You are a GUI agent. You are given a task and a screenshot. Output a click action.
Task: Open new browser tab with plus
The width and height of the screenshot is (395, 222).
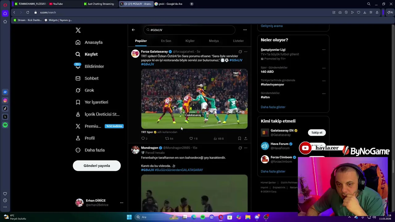pos(192,4)
